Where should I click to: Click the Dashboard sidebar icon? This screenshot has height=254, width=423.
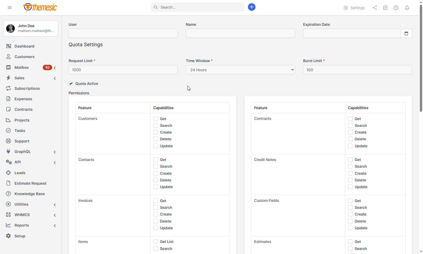9,46
